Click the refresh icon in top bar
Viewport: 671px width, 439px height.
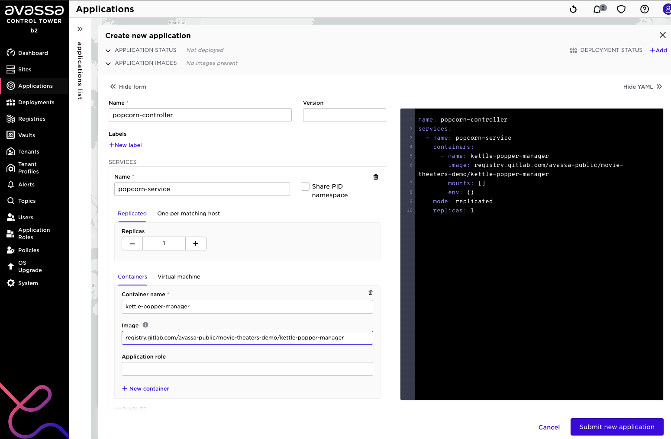(573, 9)
